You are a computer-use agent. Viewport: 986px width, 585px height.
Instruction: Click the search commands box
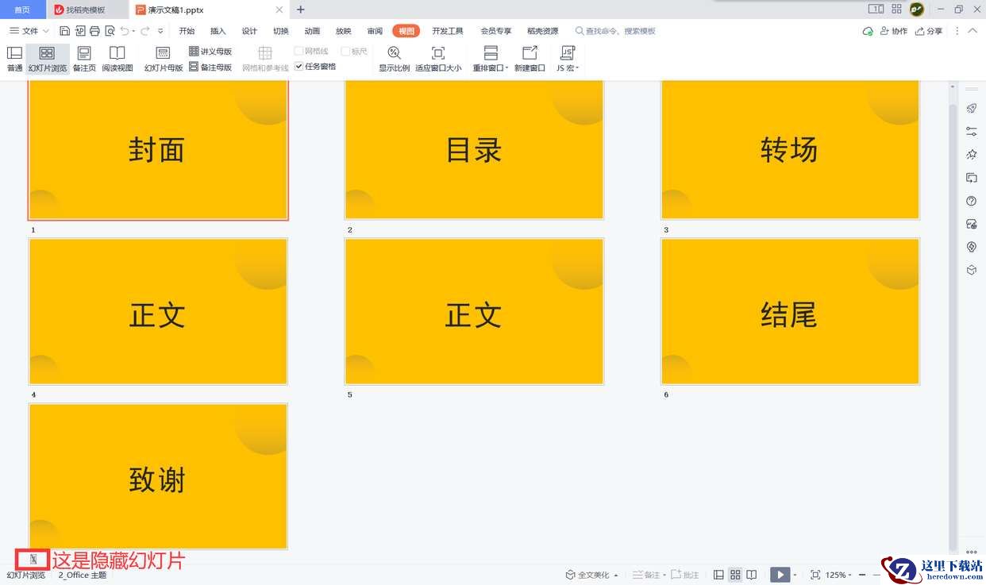click(616, 31)
